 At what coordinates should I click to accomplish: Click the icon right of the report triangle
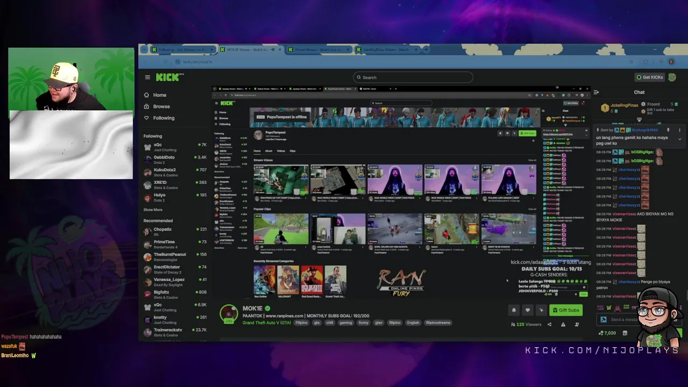(x=577, y=324)
